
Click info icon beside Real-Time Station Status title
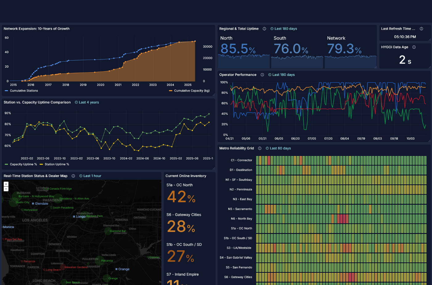point(73,176)
